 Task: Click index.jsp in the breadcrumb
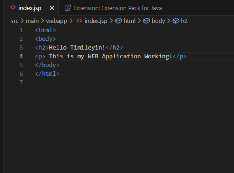pos(96,21)
